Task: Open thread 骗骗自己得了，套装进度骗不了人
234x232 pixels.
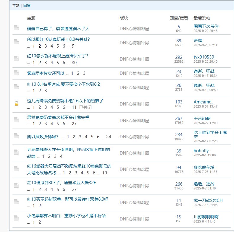Action: coord(58,29)
